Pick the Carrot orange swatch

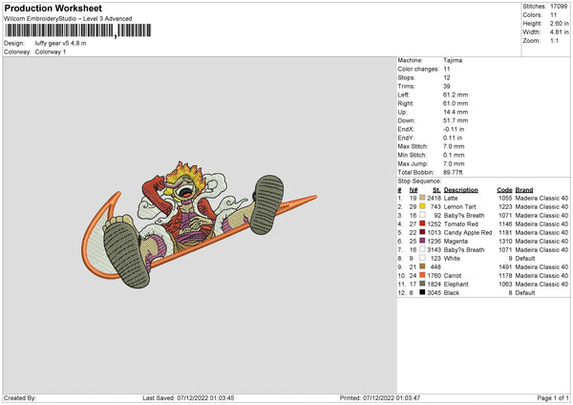pos(422,275)
